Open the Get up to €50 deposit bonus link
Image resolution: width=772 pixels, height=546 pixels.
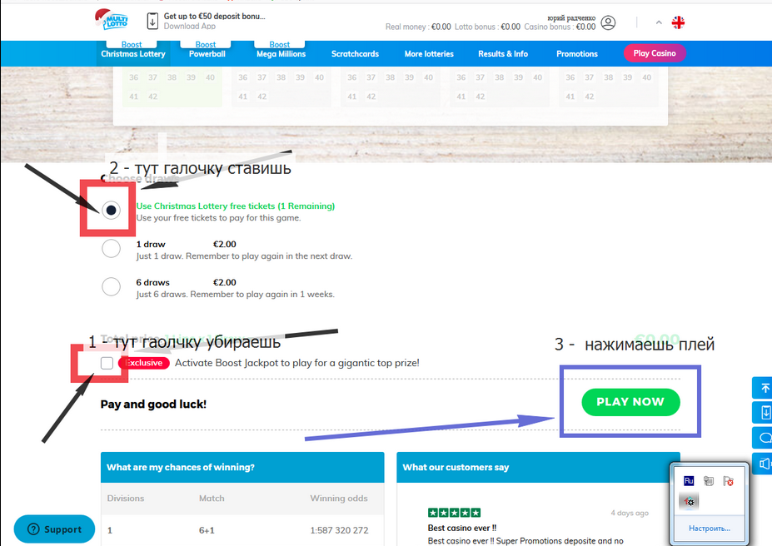point(214,17)
